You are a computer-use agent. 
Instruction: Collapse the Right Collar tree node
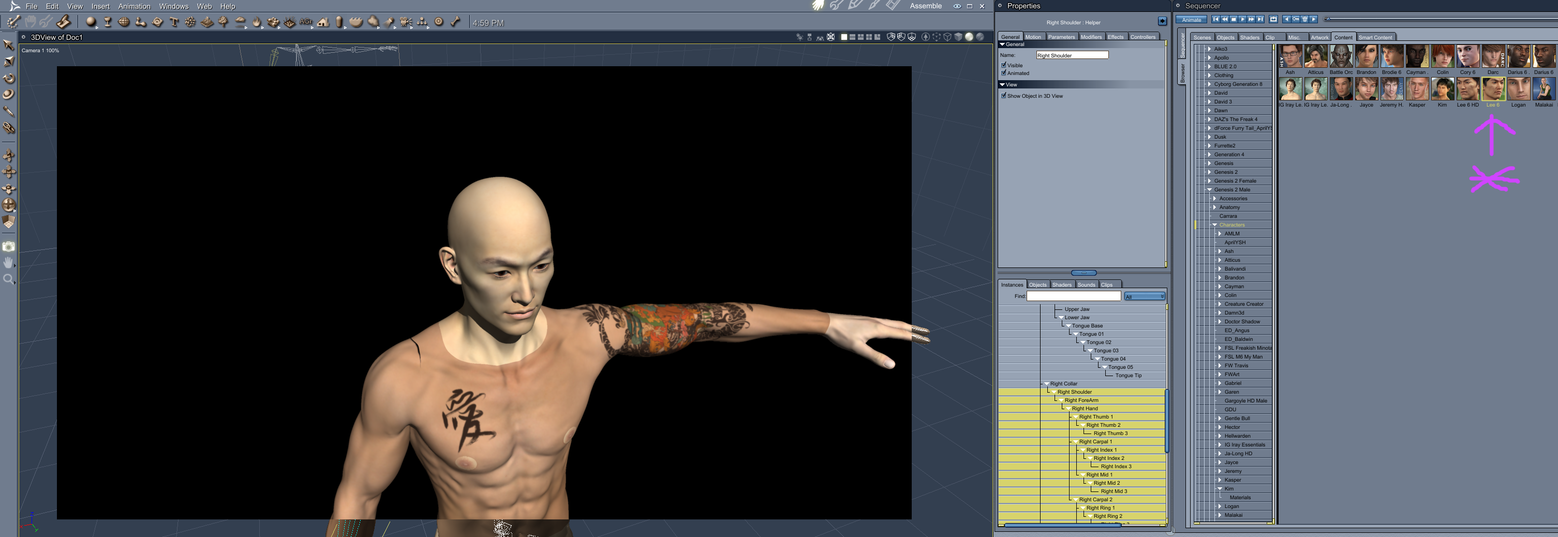pyautogui.click(x=1046, y=383)
